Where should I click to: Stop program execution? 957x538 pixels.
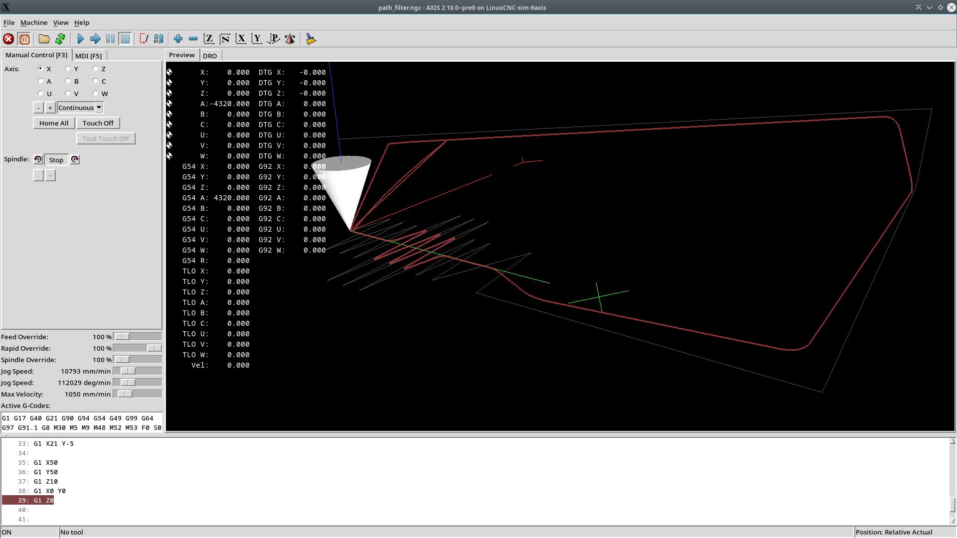coord(125,39)
